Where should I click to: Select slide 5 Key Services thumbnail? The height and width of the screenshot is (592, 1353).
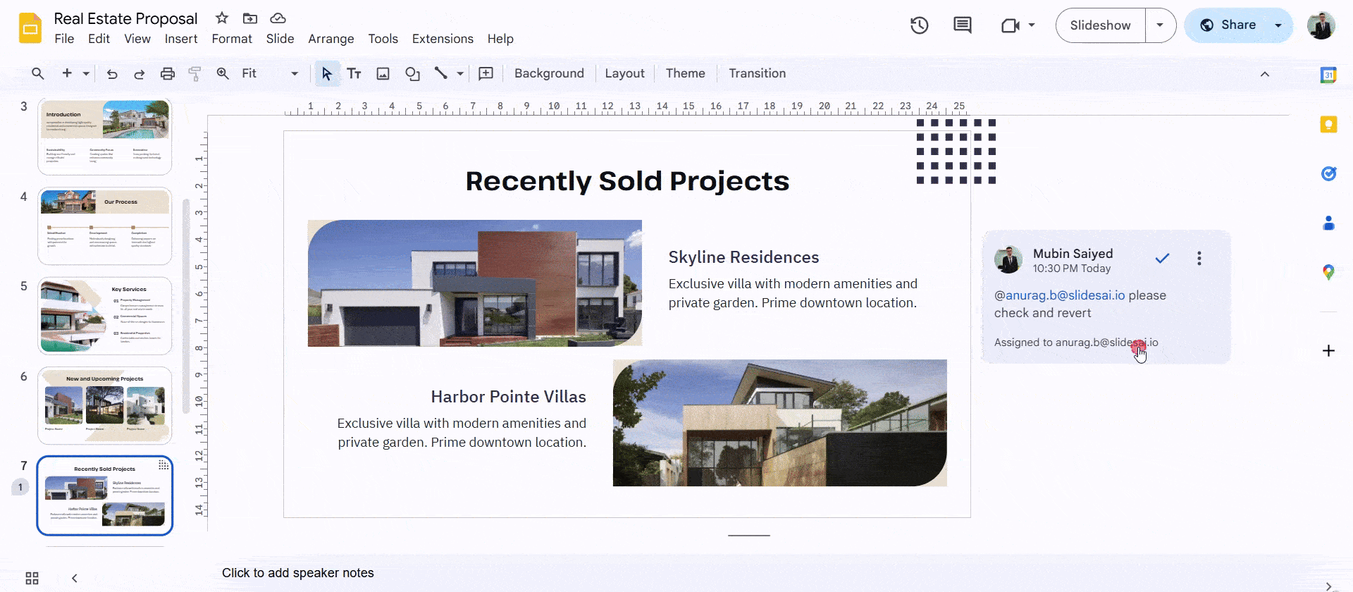[105, 316]
